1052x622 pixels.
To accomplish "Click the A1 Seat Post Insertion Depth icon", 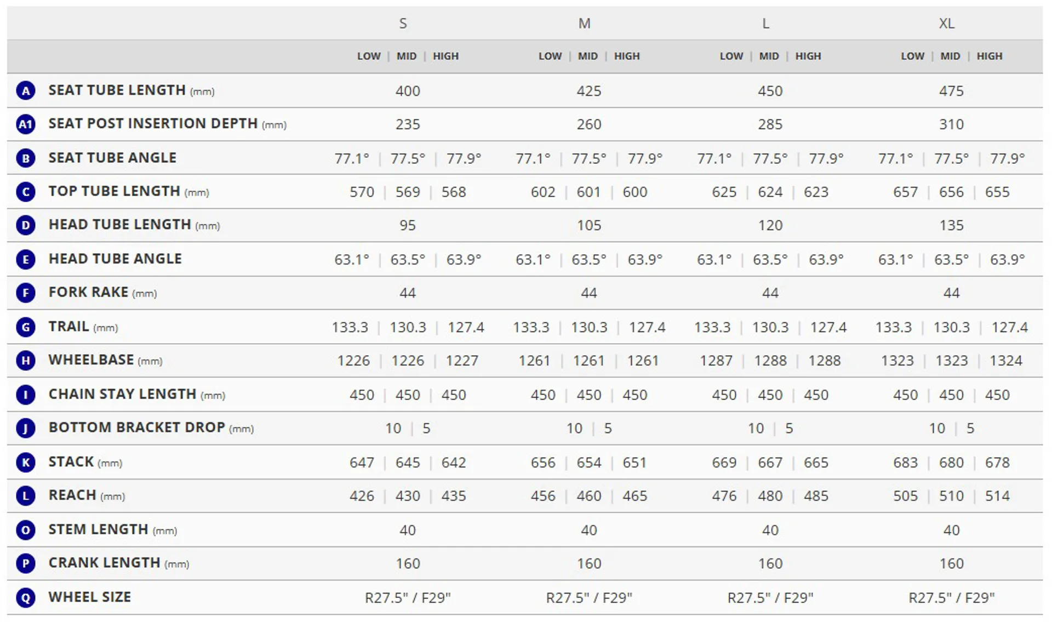I will 25,124.
